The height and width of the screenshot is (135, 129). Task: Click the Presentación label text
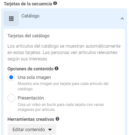(x=31, y=98)
